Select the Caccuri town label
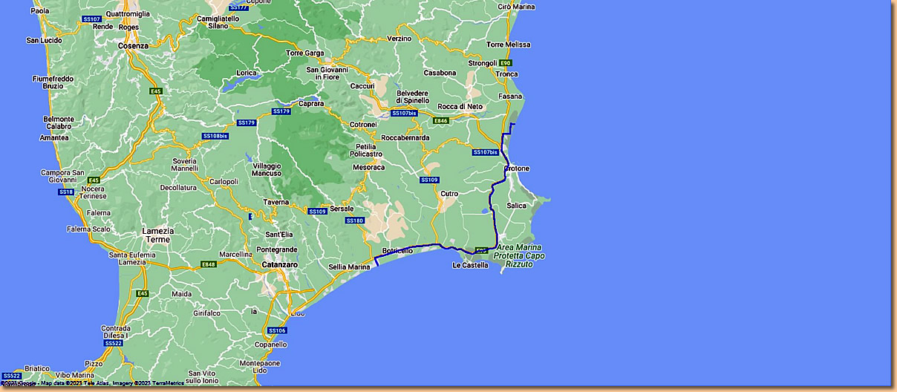The image size is (897, 392). click(x=362, y=86)
